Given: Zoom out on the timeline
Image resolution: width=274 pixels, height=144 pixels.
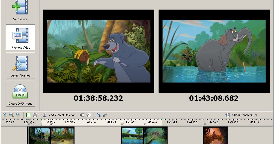Looking at the screenshot, I should (x=11, y=115).
